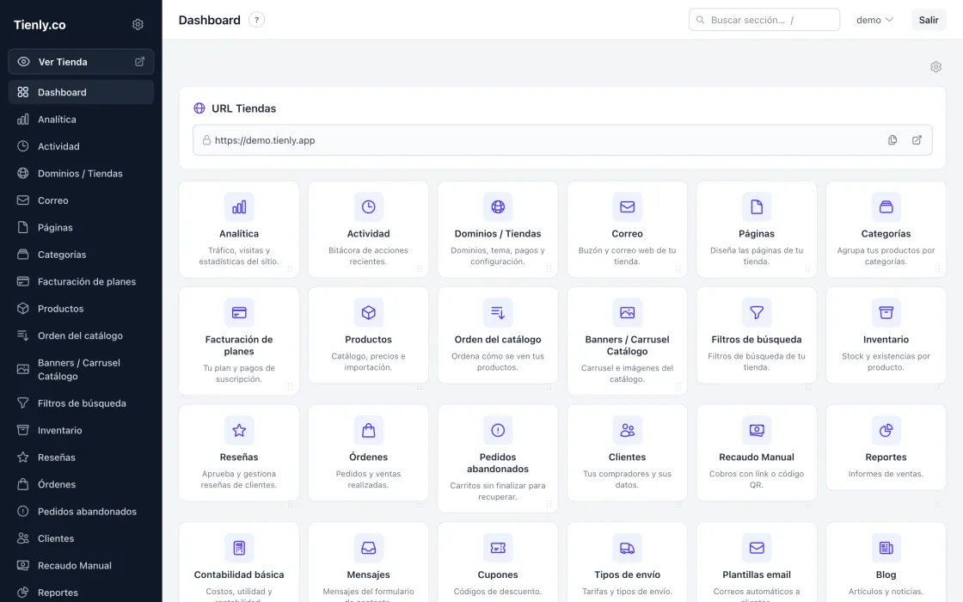Viewport: 963px width, 602px height.
Task: Click the Tipos de envío truck card icon
Action: click(x=627, y=548)
